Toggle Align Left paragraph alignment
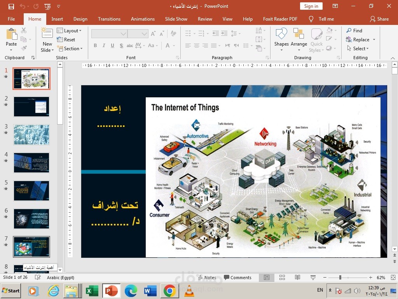The width and height of the screenshot is (398, 299). tap(188, 46)
